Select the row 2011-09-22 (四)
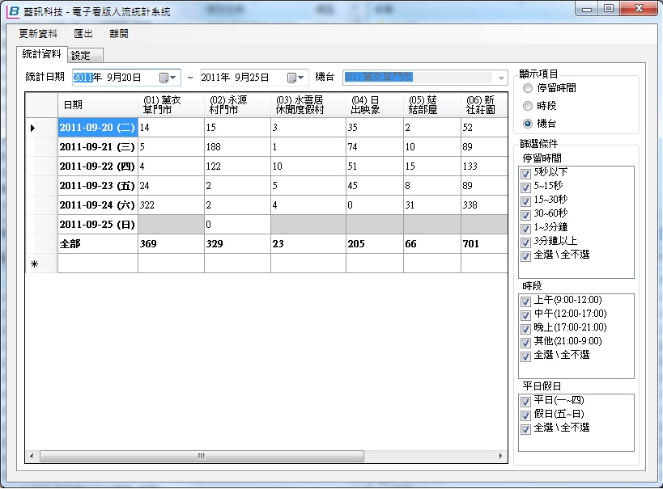This screenshot has height=489, width=663. (98, 167)
